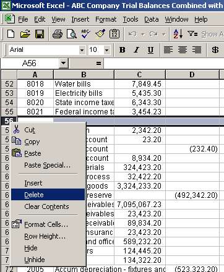Open the Format menu
The width and height of the screenshot is (224, 272).
pyautogui.click(x=106, y=19)
